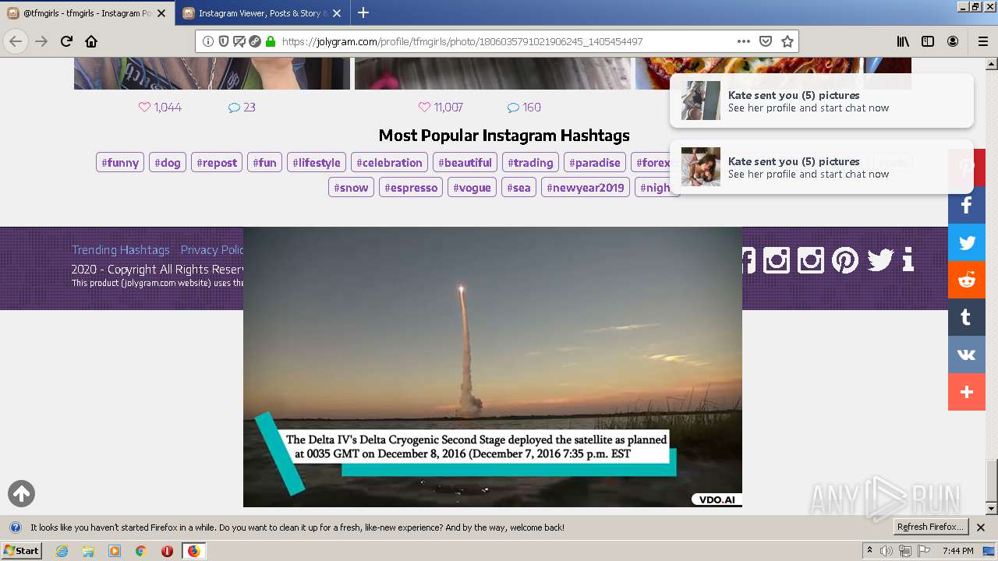
Task: Show sidebars icon in toolbar
Action: 928,41
